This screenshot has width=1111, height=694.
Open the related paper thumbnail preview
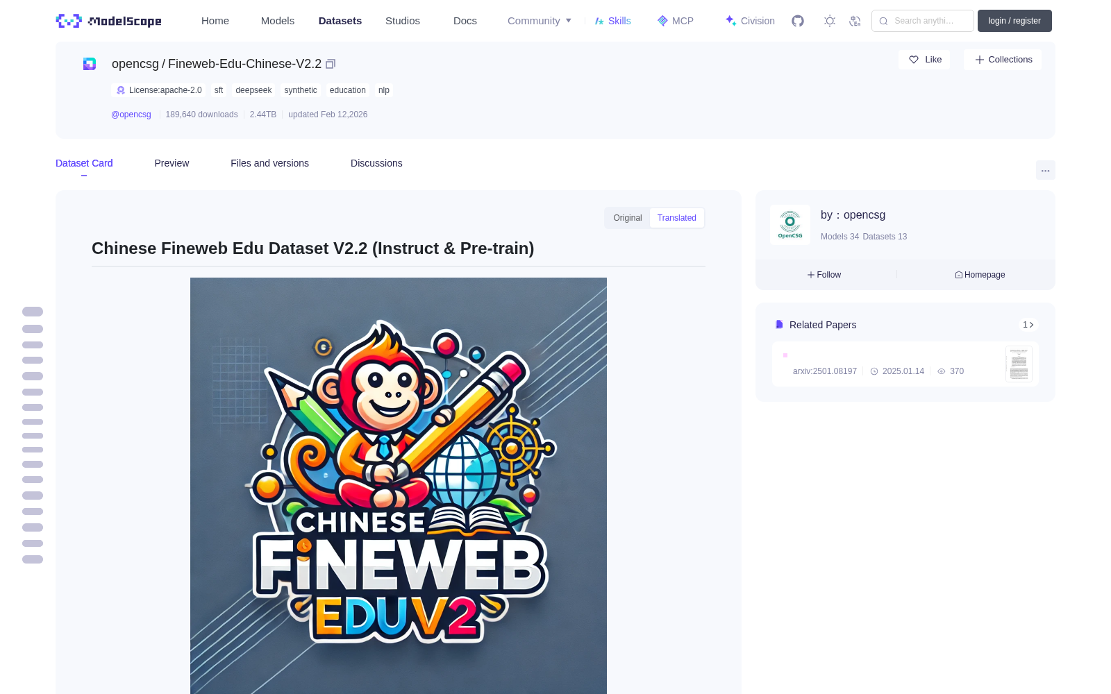[1019, 364]
